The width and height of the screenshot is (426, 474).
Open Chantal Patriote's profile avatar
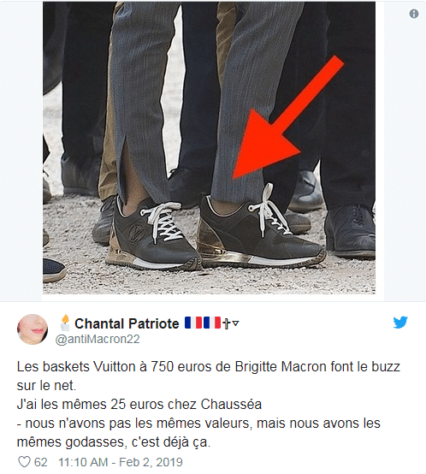[x=33, y=329]
